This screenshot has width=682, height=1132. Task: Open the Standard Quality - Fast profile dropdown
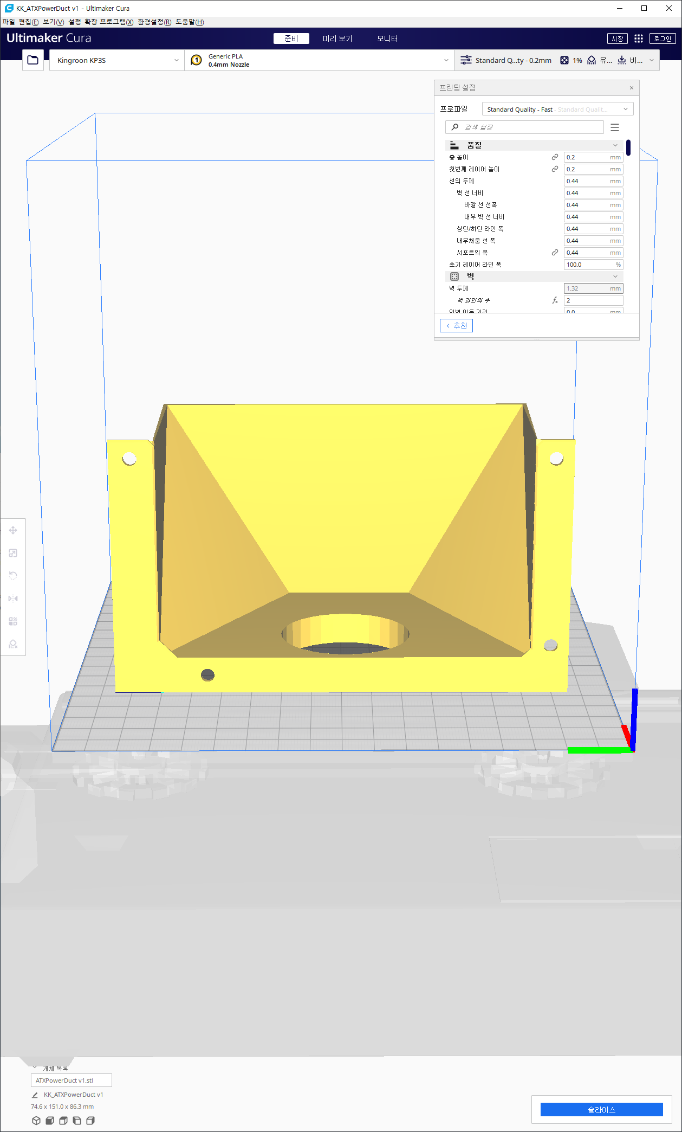tap(557, 109)
